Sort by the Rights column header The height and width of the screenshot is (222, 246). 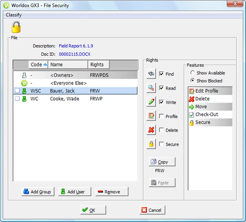tap(99, 65)
